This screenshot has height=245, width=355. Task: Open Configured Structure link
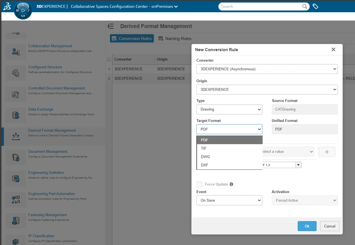pos(45,67)
